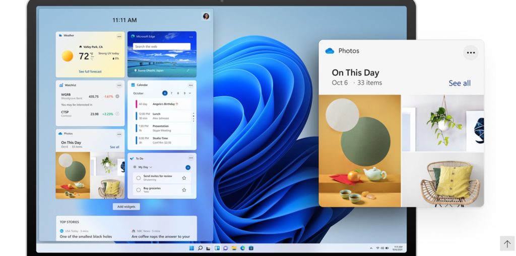This screenshot has height=256, width=516.
Task: Click the sun weather icon
Action: (68, 56)
